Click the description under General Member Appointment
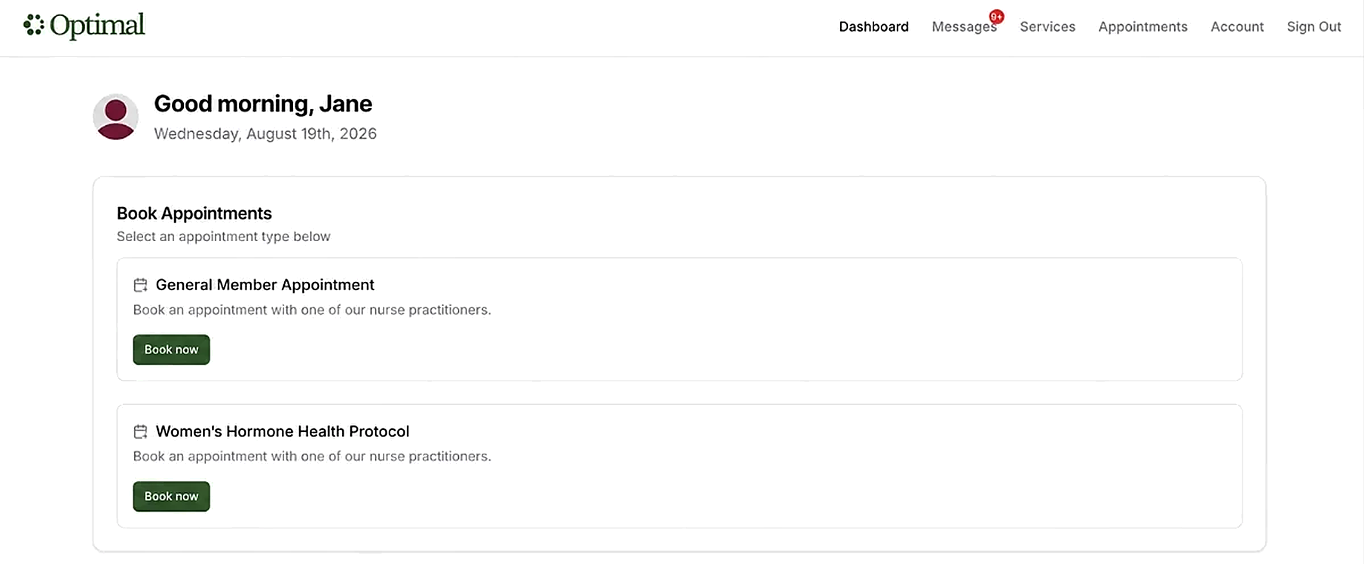The image size is (1364, 564). [312, 310]
